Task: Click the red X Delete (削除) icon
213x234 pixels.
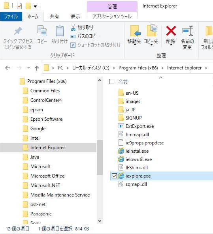Action: (171, 31)
